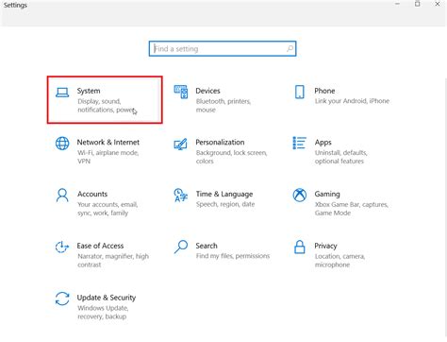Open Ease of Access heading
447x342 pixels.
pos(100,246)
